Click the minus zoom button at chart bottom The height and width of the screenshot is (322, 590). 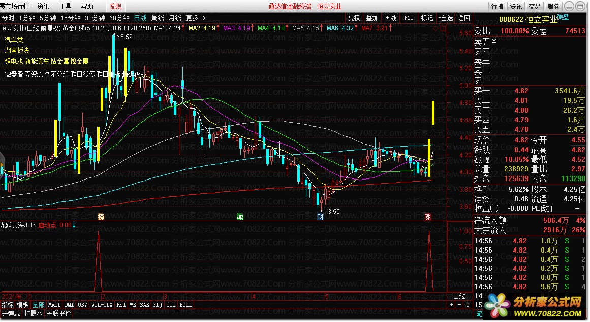click(x=459, y=305)
